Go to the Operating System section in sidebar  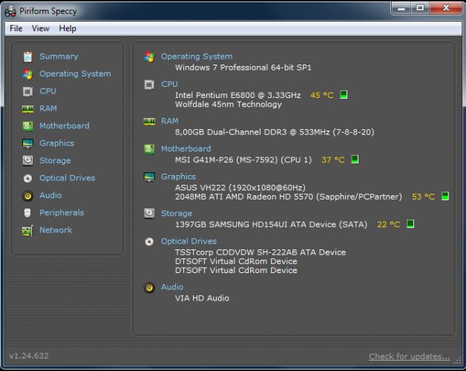75,73
